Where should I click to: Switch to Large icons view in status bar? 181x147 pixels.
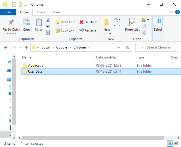[x=176, y=143]
